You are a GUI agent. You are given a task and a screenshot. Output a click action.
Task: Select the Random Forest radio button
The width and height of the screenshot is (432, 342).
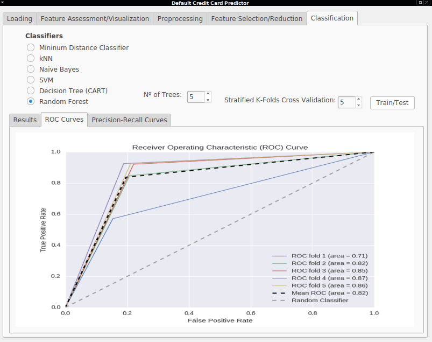(x=31, y=101)
